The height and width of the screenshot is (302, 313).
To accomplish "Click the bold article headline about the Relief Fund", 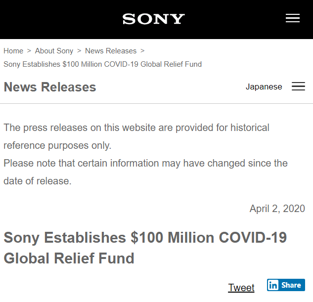I will coord(145,248).
